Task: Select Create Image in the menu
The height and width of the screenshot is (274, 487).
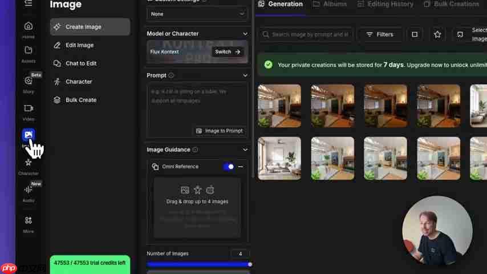Action: click(90, 27)
